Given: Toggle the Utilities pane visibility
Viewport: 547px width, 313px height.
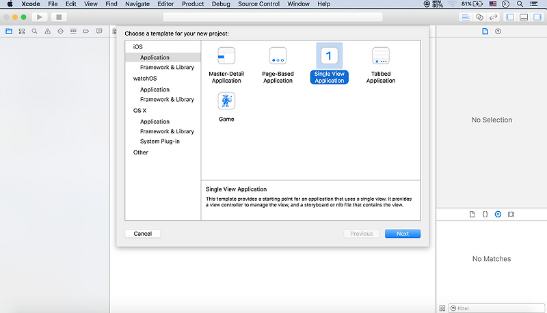Looking at the screenshot, I should tap(537, 17).
